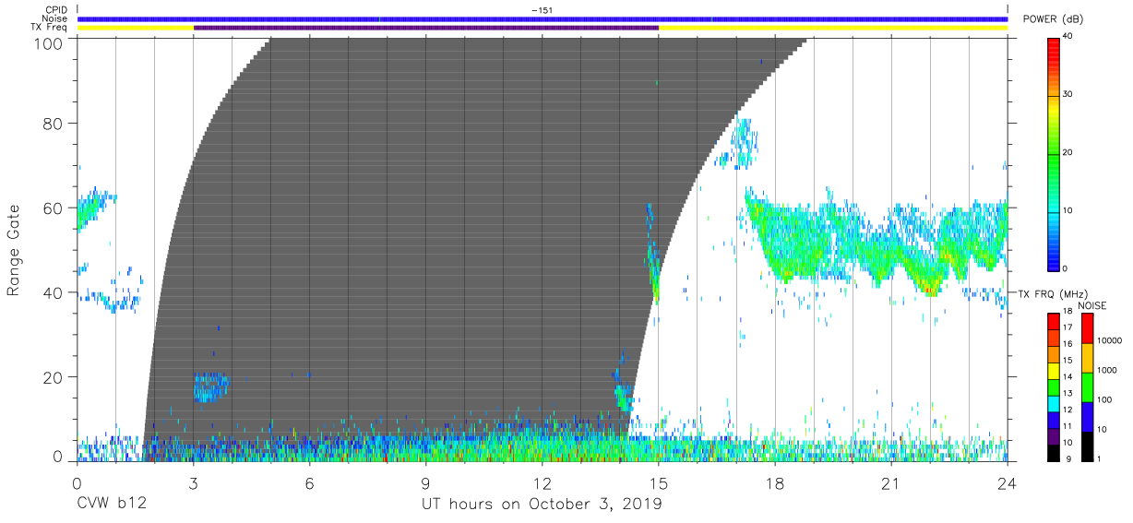1133x523 pixels.
Task: Click the purple segment of the TX Freq bar
Action: 425,28
